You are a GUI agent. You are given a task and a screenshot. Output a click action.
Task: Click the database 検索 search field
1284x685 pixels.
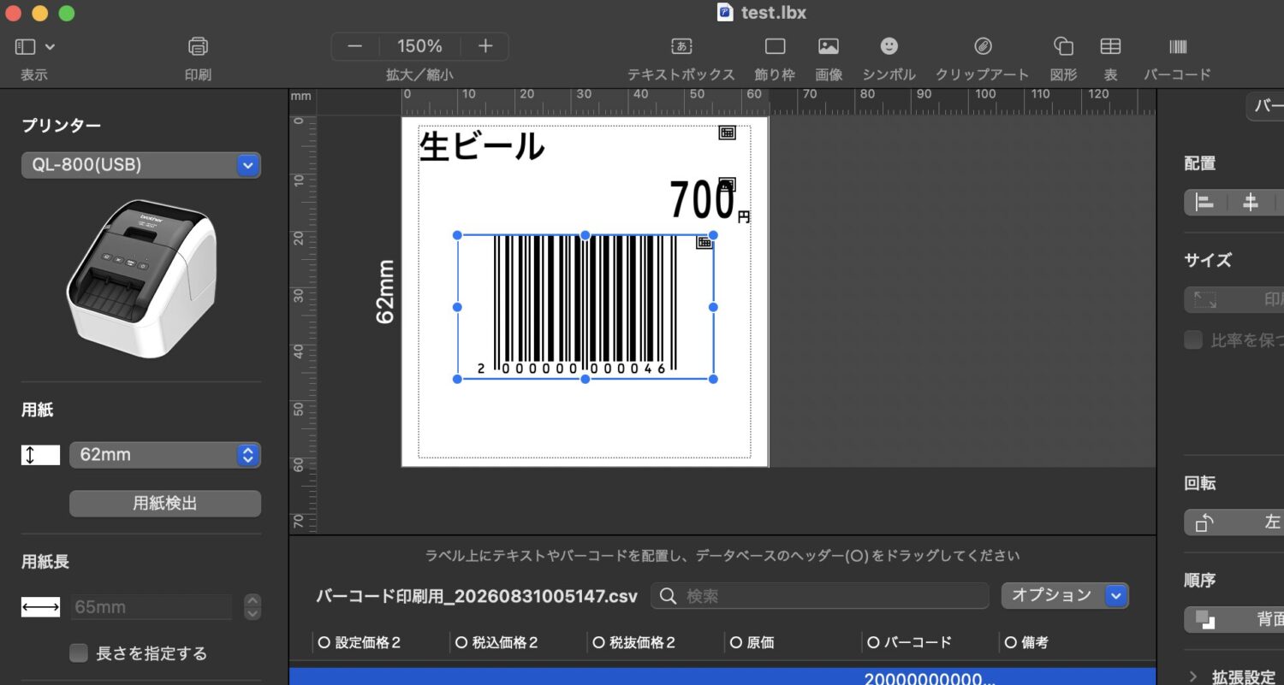819,596
